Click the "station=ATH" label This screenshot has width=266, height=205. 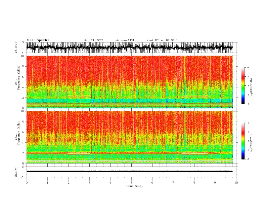pyautogui.click(x=125, y=40)
